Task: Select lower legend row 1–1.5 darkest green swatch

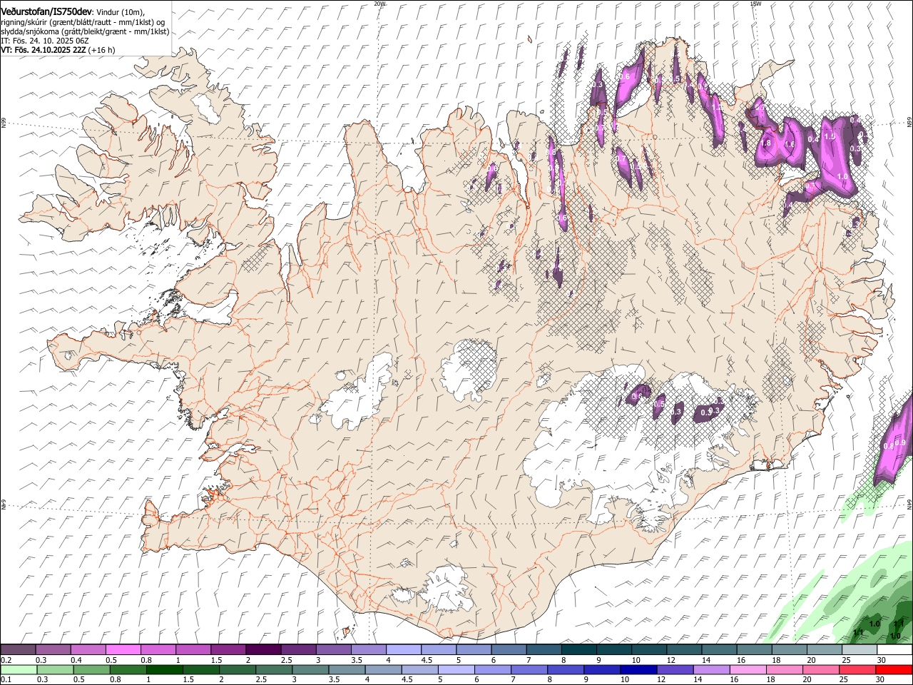Action: tap(164, 670)
